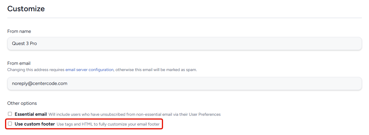Click the From email input field

[x=184, y=84]
